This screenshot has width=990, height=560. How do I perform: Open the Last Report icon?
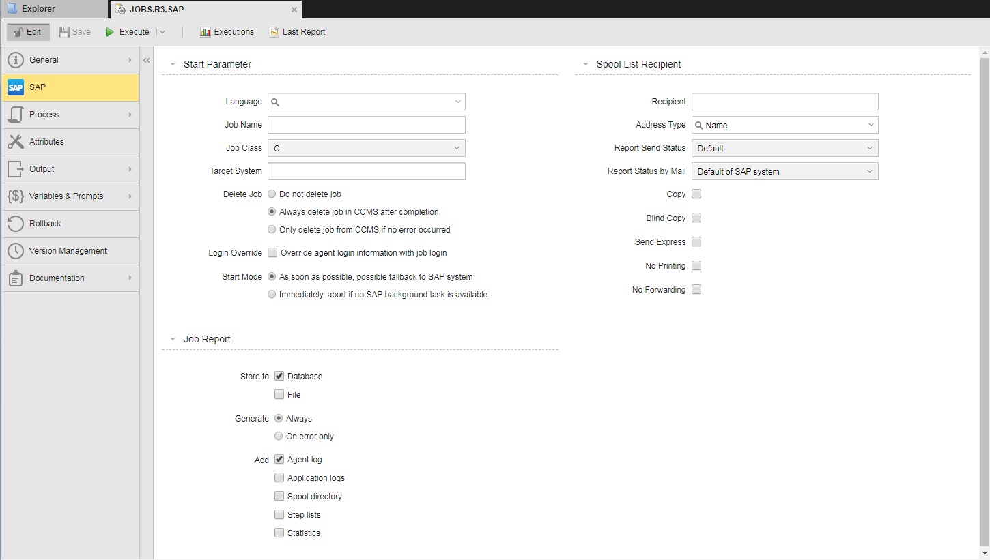[274, 32]
